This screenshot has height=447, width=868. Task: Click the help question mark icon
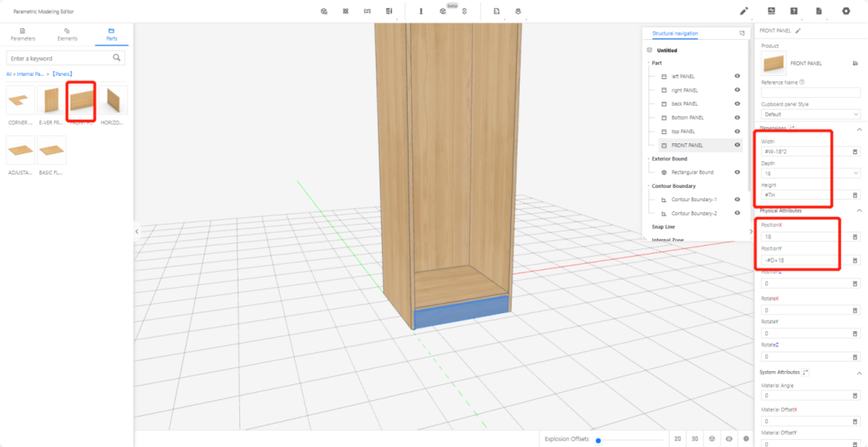point(794,11)
